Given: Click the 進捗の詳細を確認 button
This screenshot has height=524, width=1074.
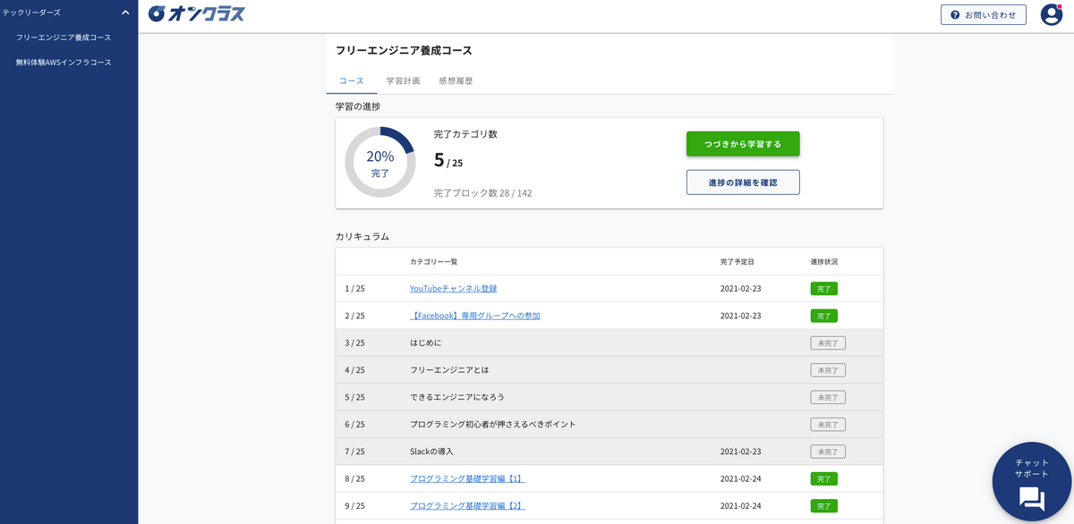Looking at the screenshot, I should coord(743,182).
